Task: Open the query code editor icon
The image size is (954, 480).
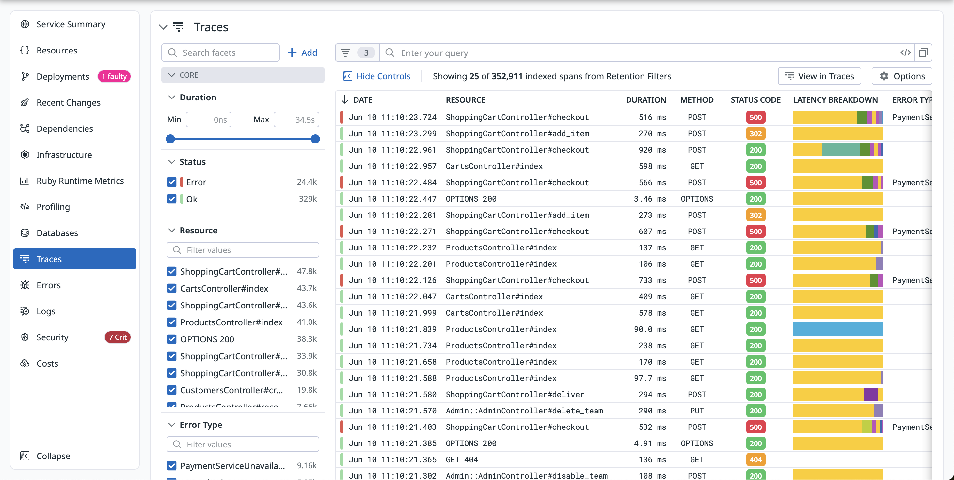Action: tap(905, 53)
